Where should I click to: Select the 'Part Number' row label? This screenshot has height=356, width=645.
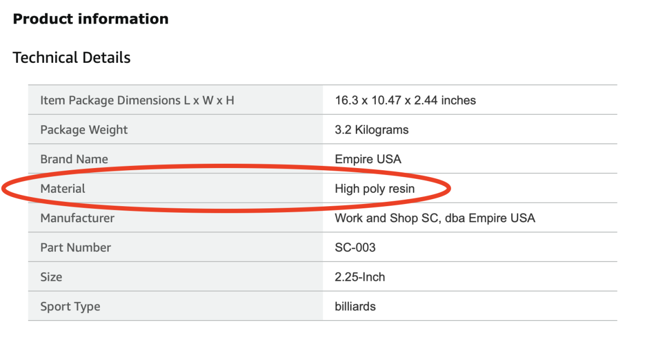pyautogui.click(x=76, y=248)
